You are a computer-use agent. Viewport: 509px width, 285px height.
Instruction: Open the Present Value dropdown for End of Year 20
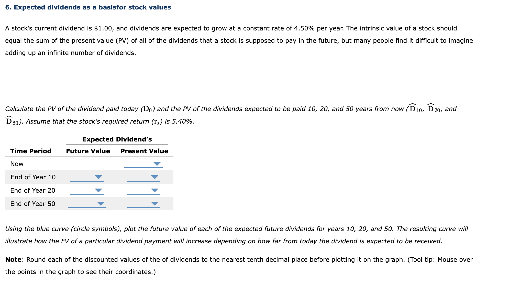pyautogui.click(x=154, y=190)
